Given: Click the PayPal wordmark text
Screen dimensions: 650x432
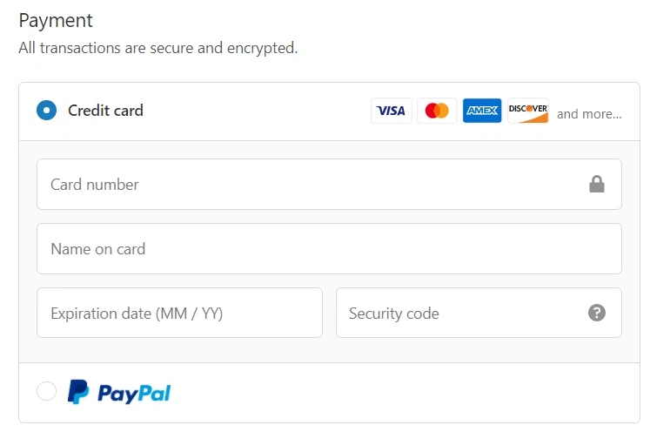Looking at the screenshot, I should 134,393.
